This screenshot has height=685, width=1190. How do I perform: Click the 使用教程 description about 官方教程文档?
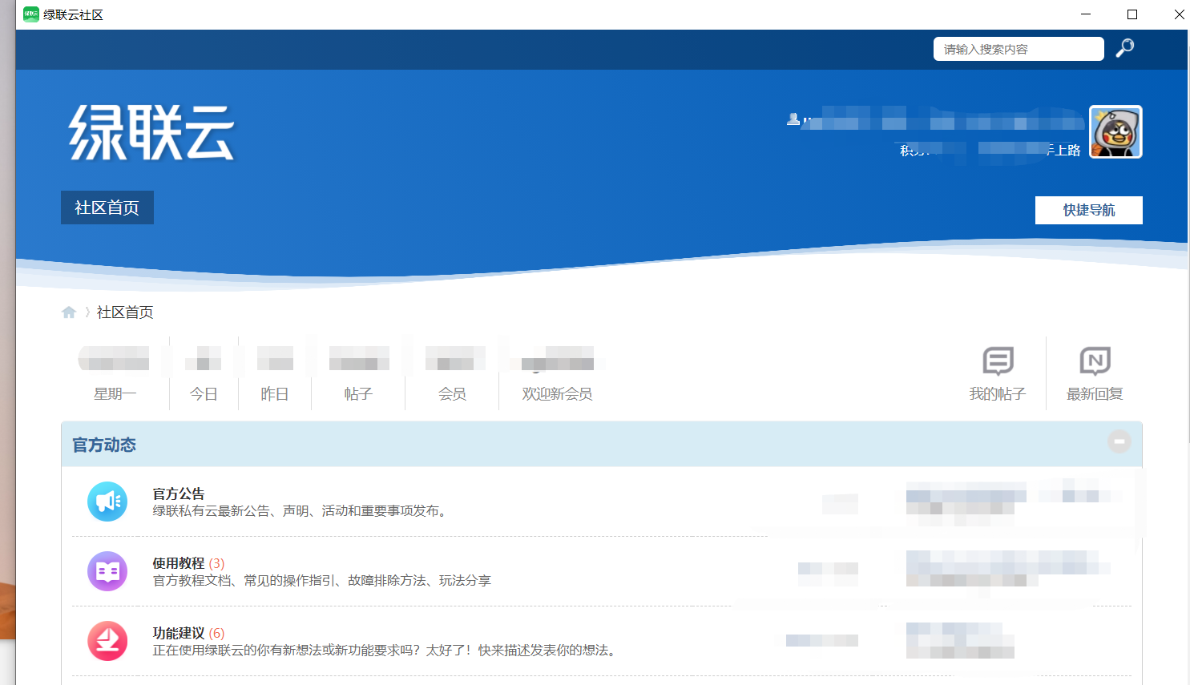pos(322,581)
